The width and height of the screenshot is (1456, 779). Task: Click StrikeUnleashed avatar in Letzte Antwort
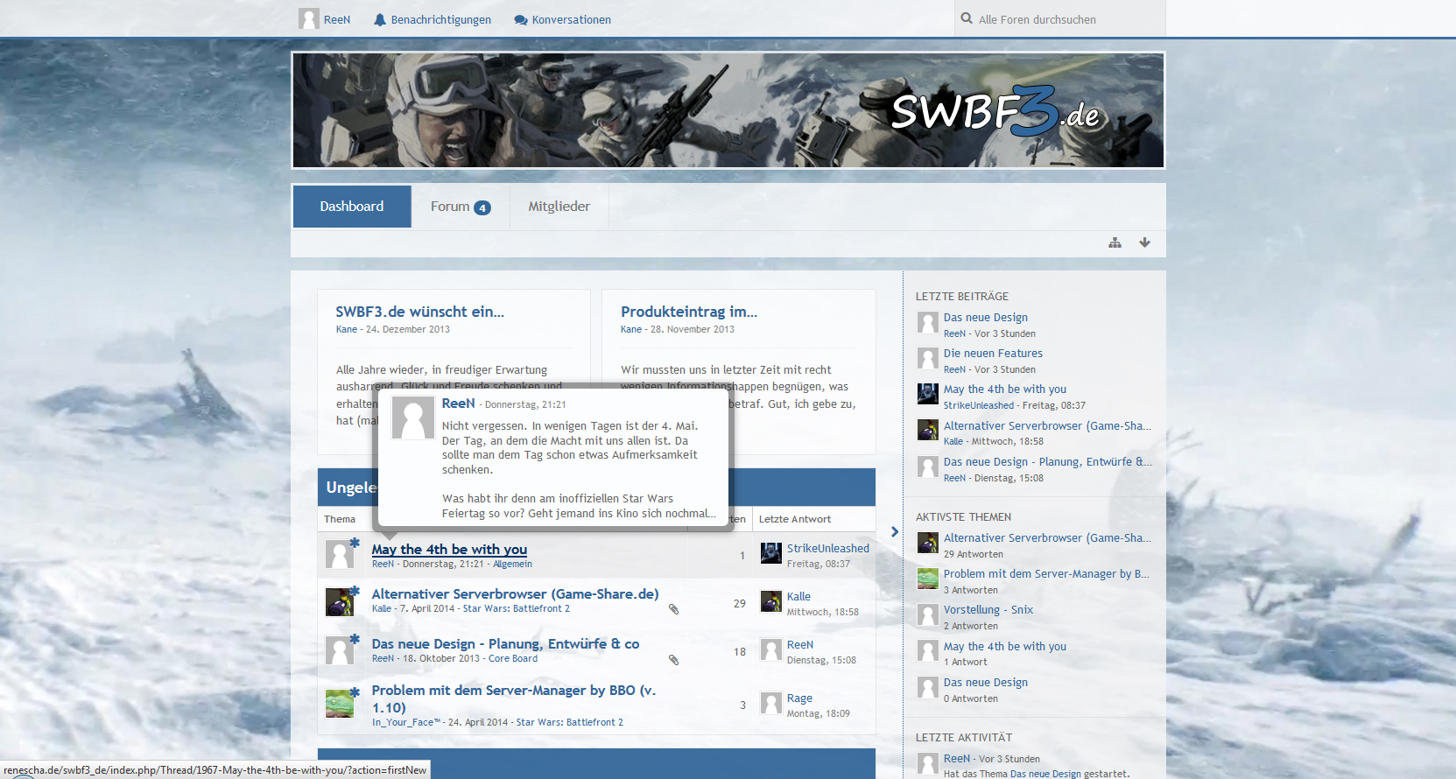click(771, 553)
